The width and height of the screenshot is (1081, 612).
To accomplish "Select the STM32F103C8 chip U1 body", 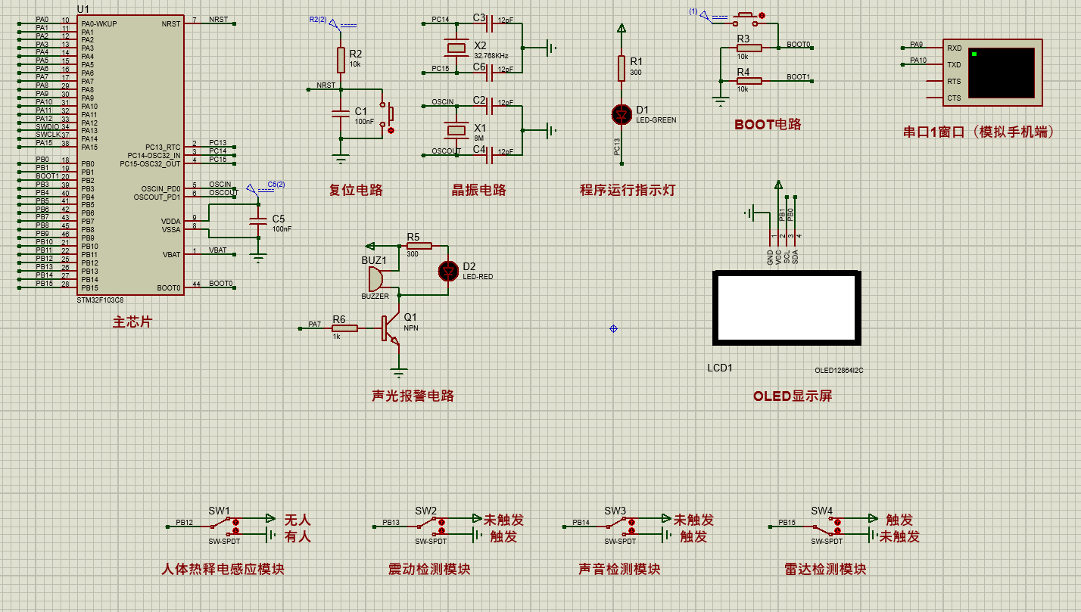I will [x=130, y=154].
